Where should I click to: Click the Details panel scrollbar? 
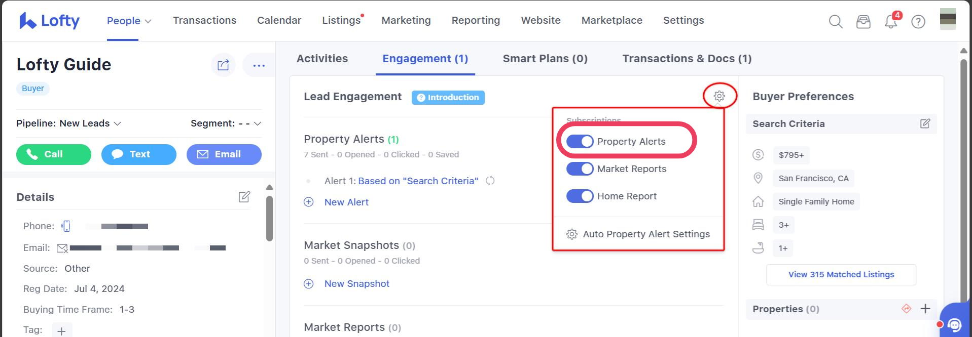pos(270,219)
